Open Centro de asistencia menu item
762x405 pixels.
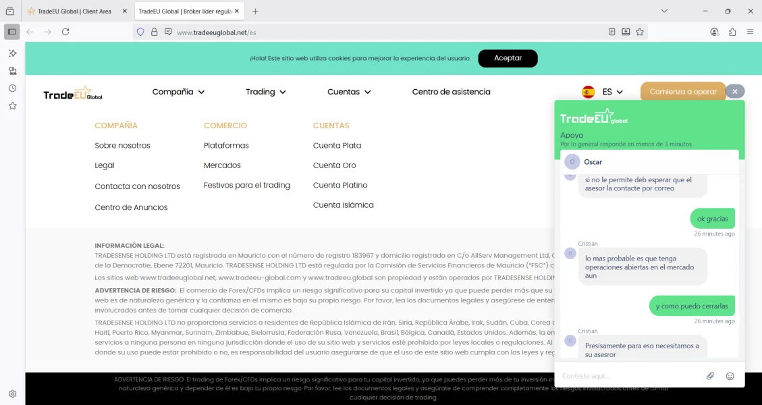pyautogui.click(x=451, y=92)
